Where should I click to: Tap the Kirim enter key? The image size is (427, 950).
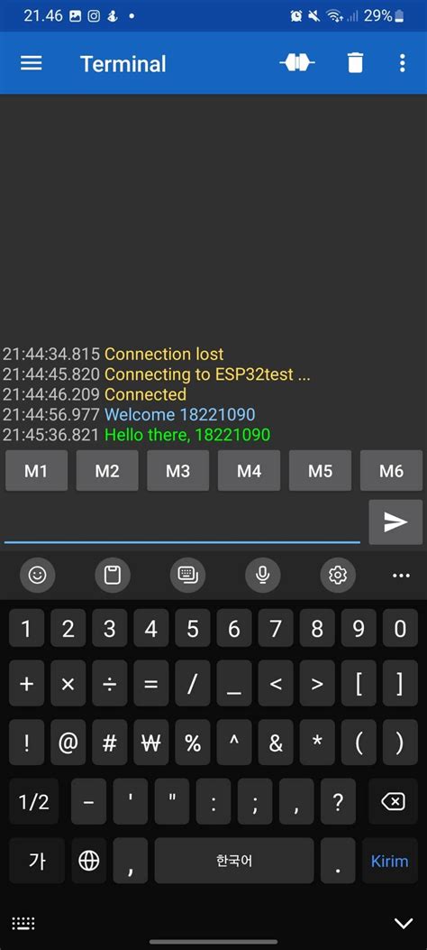[x=389, y=861]
